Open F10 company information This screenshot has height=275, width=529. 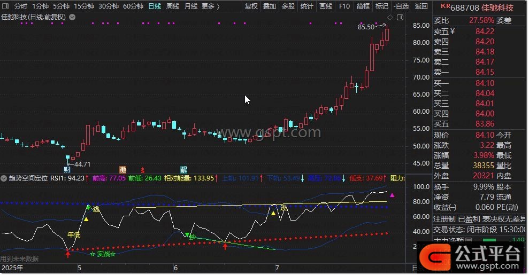click(344, 6)
